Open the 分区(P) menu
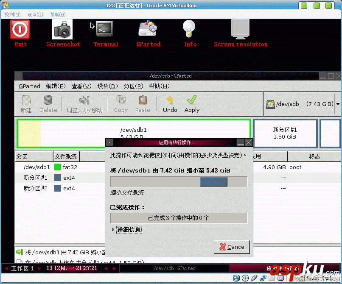The height and width of the screenshot is (284, 342). click(x=133, y=86)
